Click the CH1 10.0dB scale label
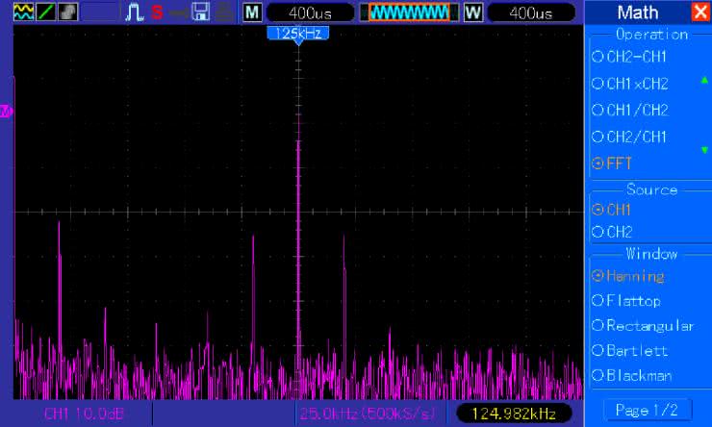 pos(84,414)
